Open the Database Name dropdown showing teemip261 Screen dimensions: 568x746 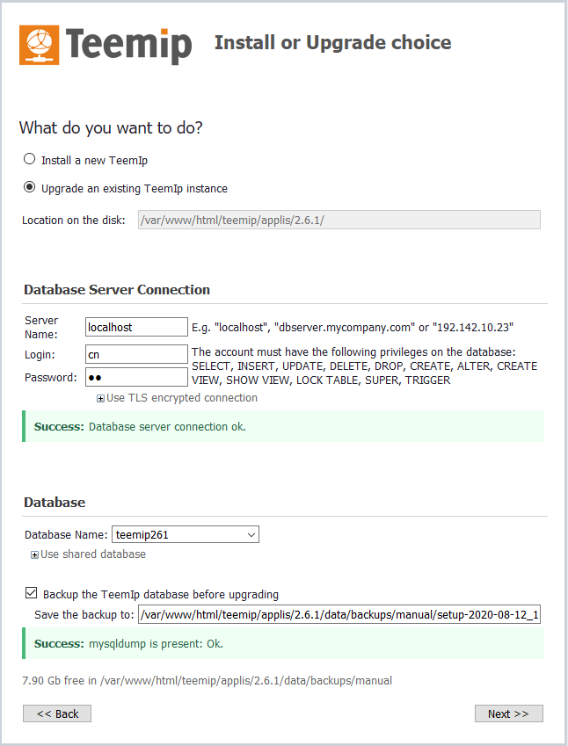pos(186,534)
